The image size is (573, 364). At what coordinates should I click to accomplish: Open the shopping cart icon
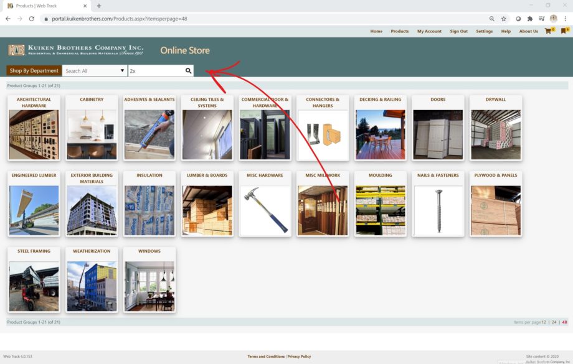click(548, 31)
